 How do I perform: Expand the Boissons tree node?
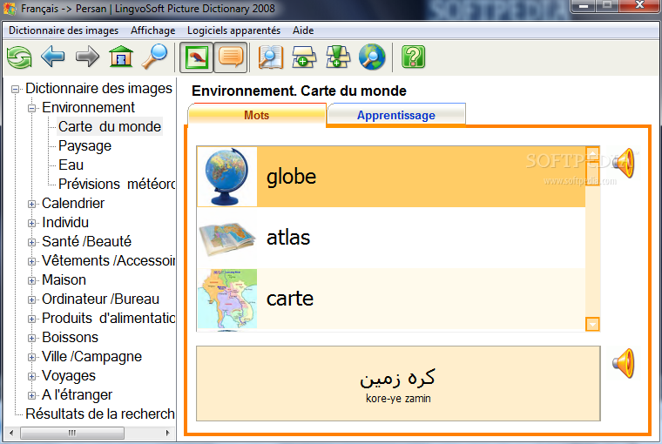point(31,338)
